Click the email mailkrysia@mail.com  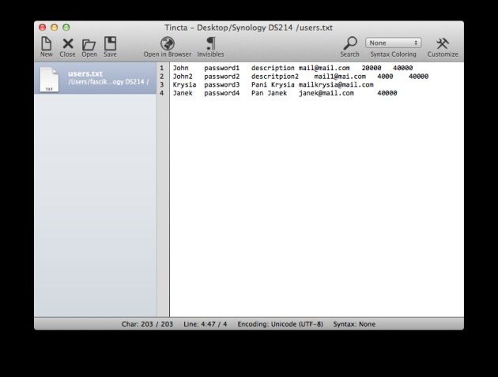(x=336, y=84)
